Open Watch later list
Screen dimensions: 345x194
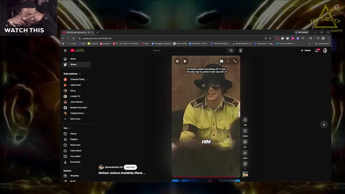76,145
